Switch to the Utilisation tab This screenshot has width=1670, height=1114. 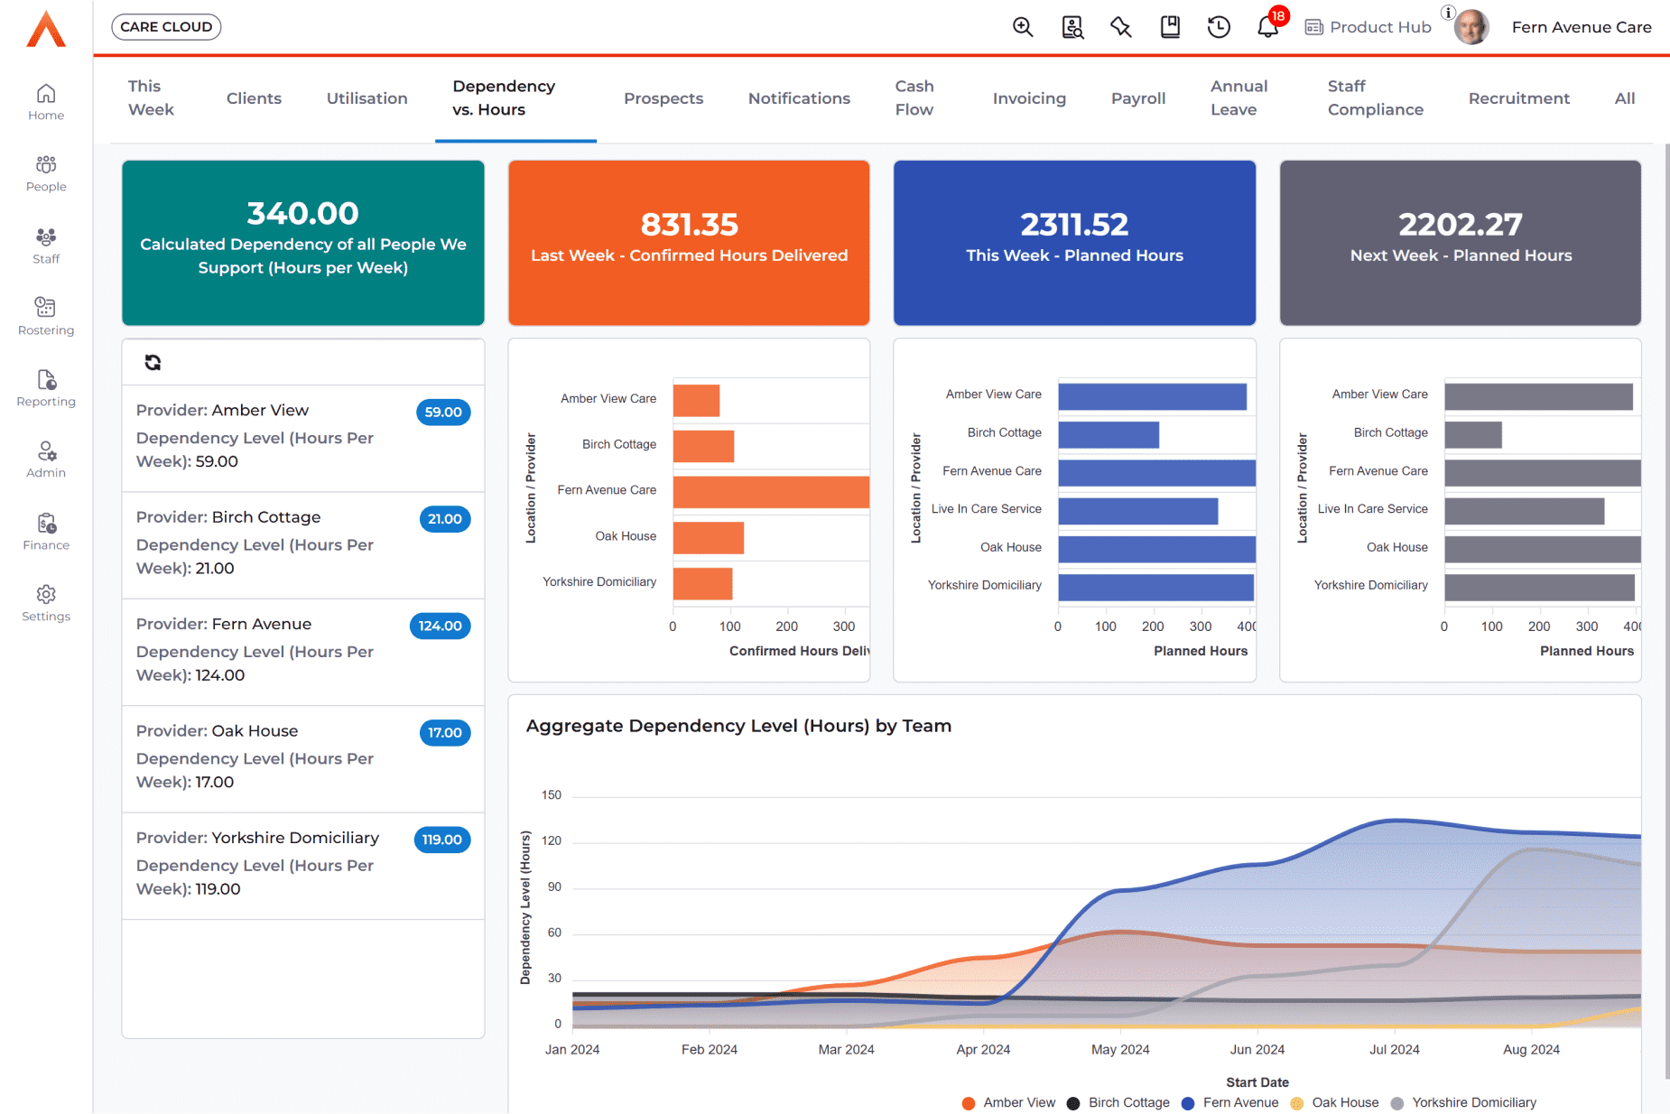(x=366, y=98)
